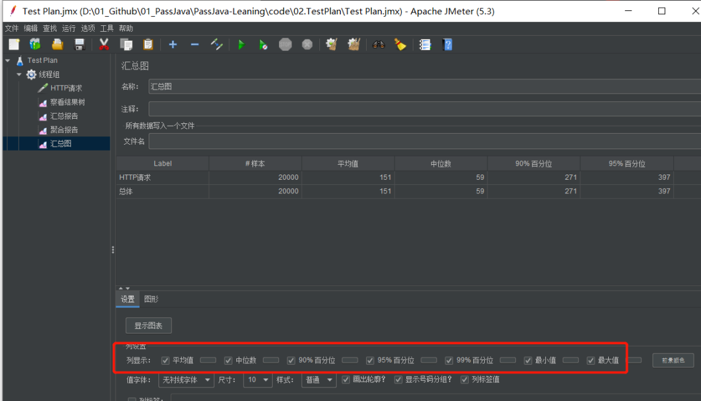The width and height of the screenshot is (701, 401).
Task: Open the 运行 menu
Action: (x=69, y=29)
